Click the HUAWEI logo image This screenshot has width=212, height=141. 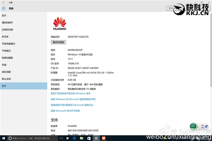60,24
